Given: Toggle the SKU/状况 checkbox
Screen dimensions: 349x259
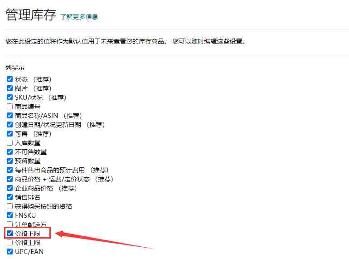Looking at the screenshot, I should coord(10,98).
